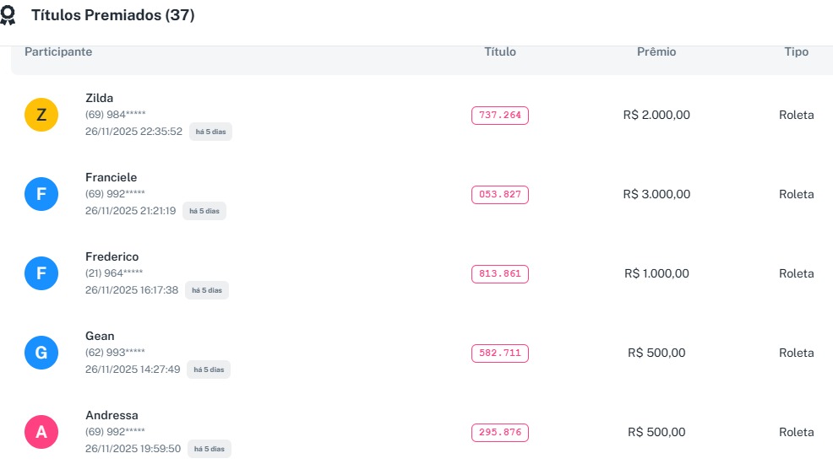Click the 'há 5 dias' tag on Frederico's row
833x464 pixels.
207,290
